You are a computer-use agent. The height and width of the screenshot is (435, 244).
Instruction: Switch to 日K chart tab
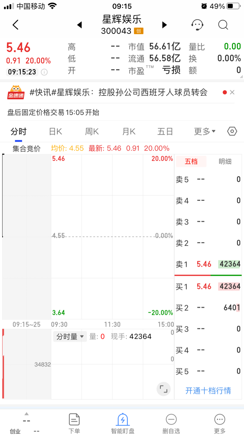[55, 131]
